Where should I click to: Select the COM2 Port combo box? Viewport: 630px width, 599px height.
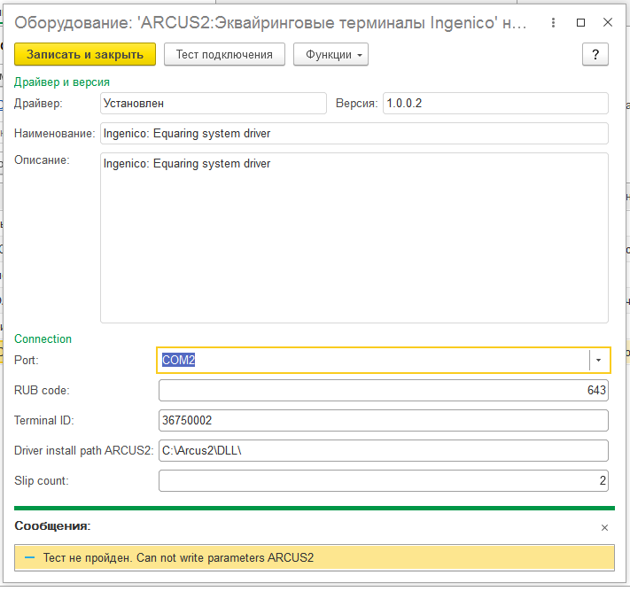[x=372, y=361]
